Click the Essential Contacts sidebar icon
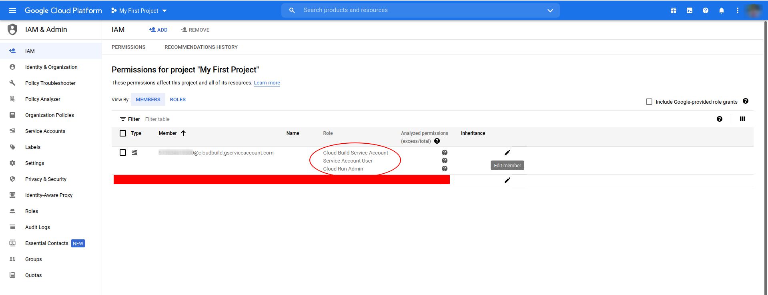Viewport: 768px width, 295px height. (x=12, y=243)
